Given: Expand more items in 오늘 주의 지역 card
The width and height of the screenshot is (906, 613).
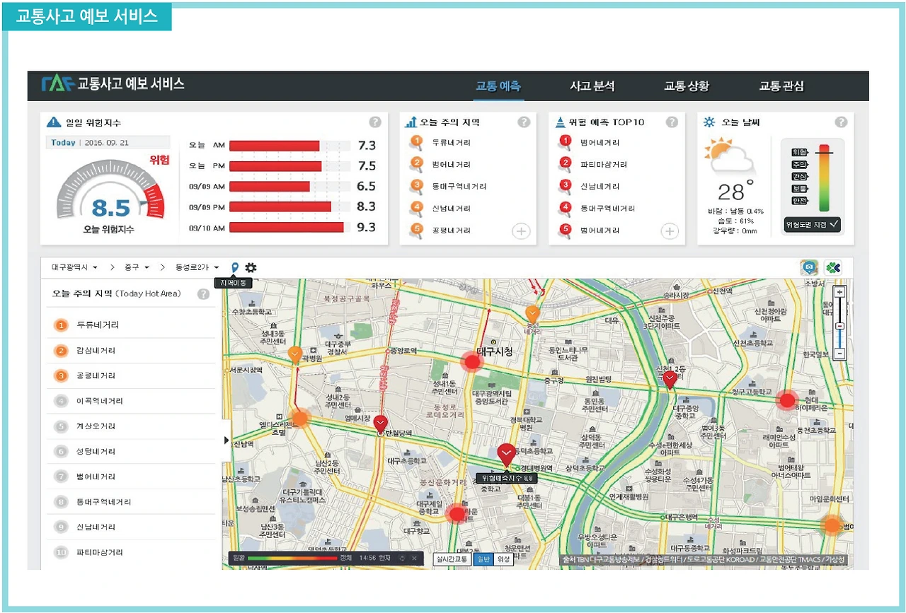Looking at the screenshot, I should click(x=521, y=231).
